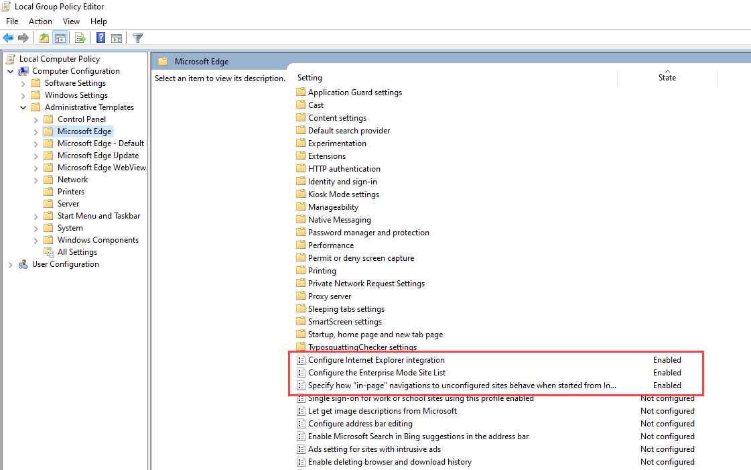Select Microsoft Edge Update in tree
This screenshot has width=751, height=470.
click(x=98, y=156)
